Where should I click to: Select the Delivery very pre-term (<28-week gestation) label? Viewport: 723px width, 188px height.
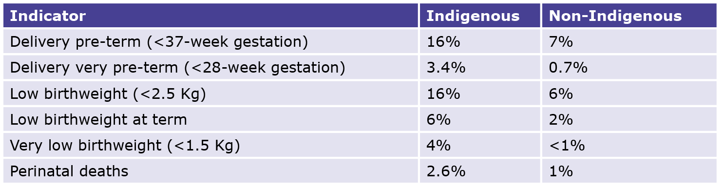[x=177, y=68]
